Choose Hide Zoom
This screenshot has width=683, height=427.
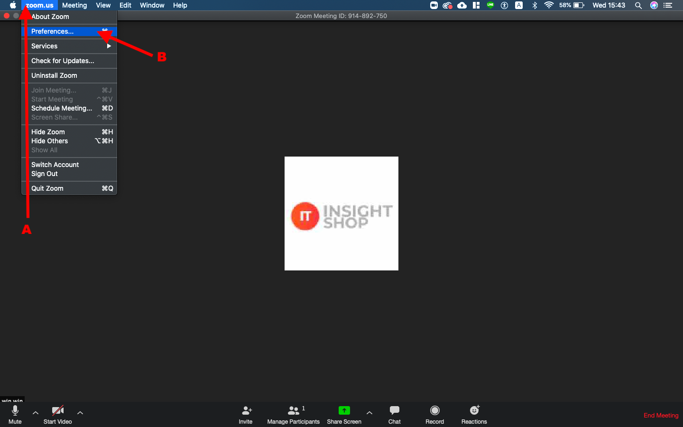click(x=69, y=132)
